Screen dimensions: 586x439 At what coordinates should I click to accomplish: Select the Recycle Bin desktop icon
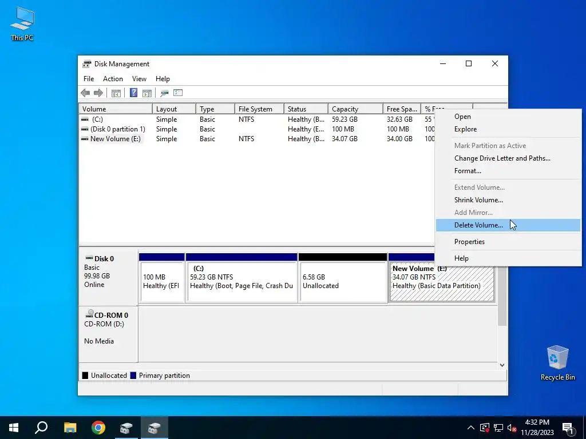[557, 363]
